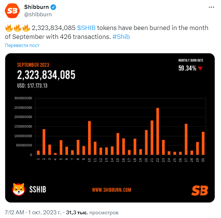Open the Shibburn SB profile avatar
The width and height of the screenshot is (221, 218).
12,11
